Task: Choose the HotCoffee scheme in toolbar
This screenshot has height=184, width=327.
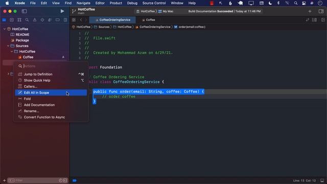Action: pos(146,11)
